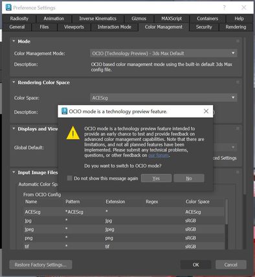Click the Regex column header
Image resolution: width=255 pixels, height=277 pixels.
152,201
